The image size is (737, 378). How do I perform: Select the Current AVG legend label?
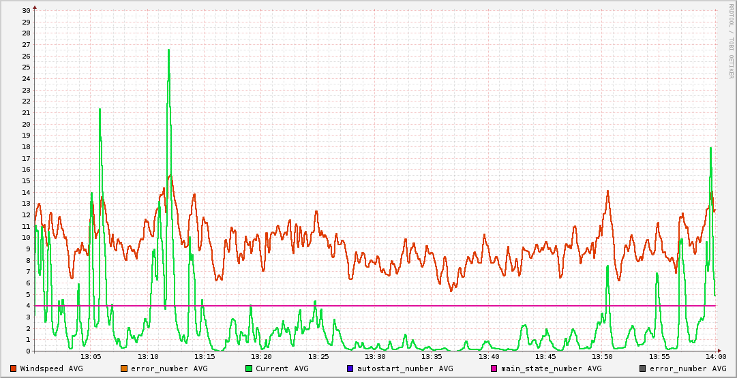(282, 368)
